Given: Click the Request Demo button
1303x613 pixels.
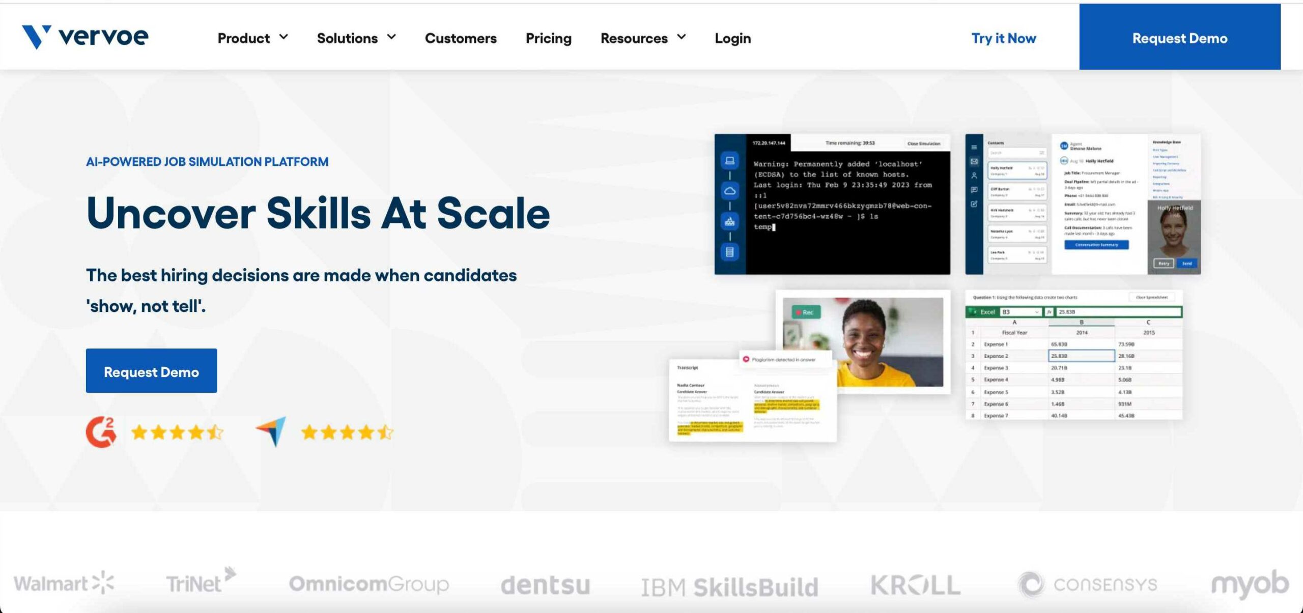Looking at the screenshot, I should point(151,371).
